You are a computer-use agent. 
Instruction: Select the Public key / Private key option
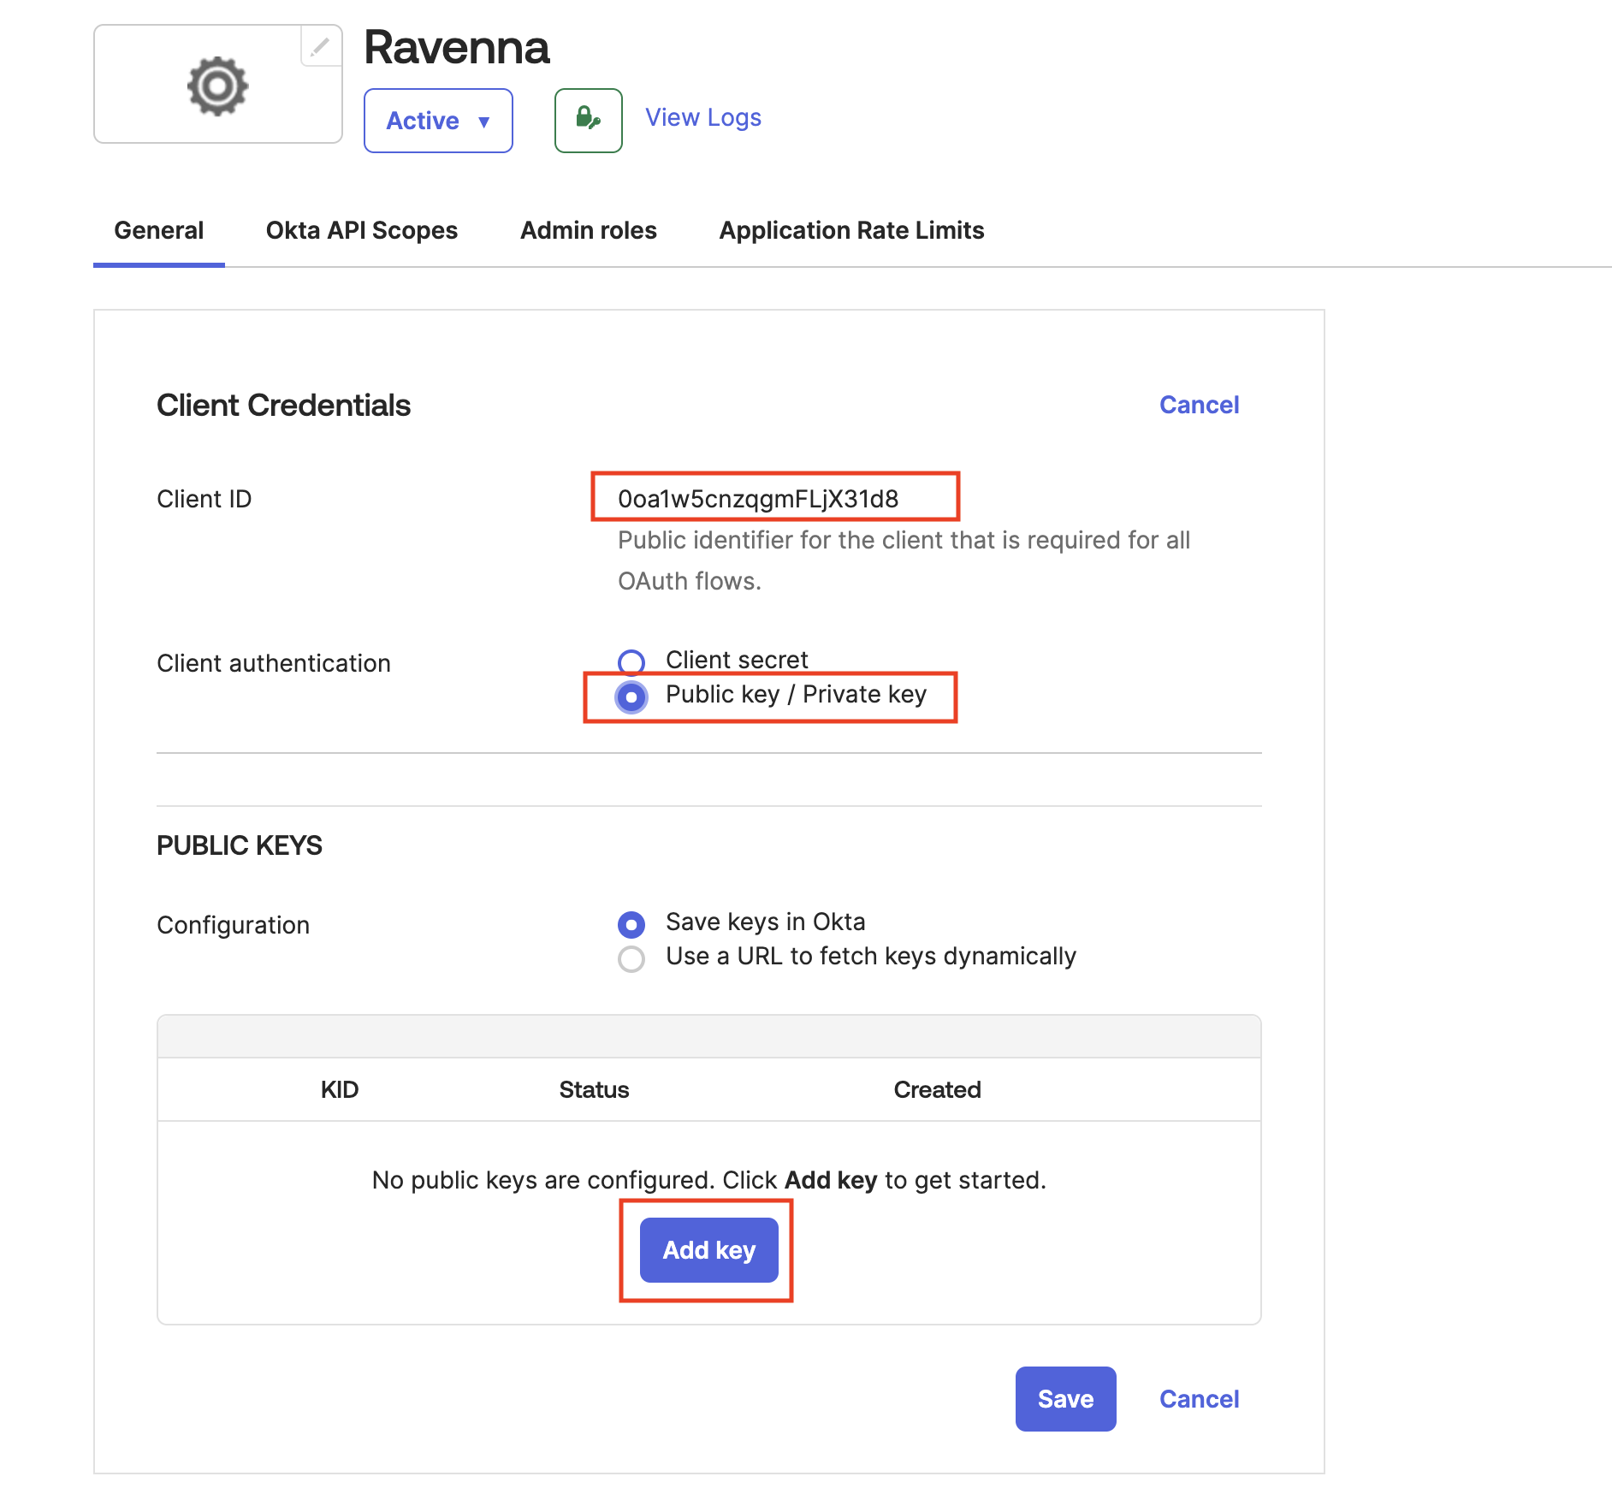631,697
